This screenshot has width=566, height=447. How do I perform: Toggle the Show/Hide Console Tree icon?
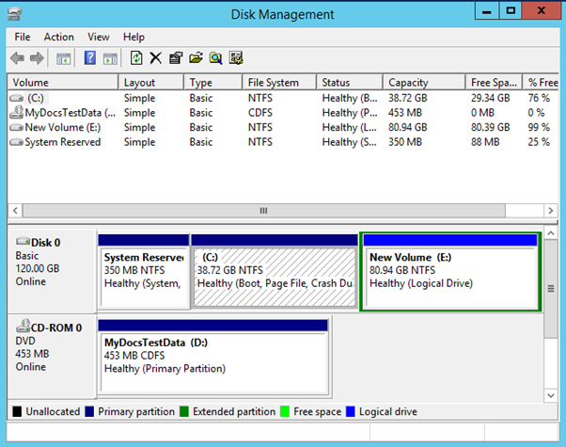(64, 58)
